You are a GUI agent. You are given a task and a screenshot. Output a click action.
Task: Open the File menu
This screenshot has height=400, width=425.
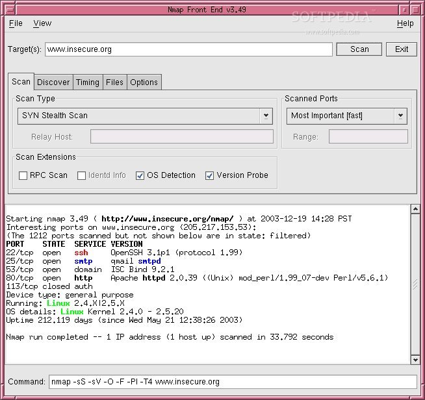point(16,23)
